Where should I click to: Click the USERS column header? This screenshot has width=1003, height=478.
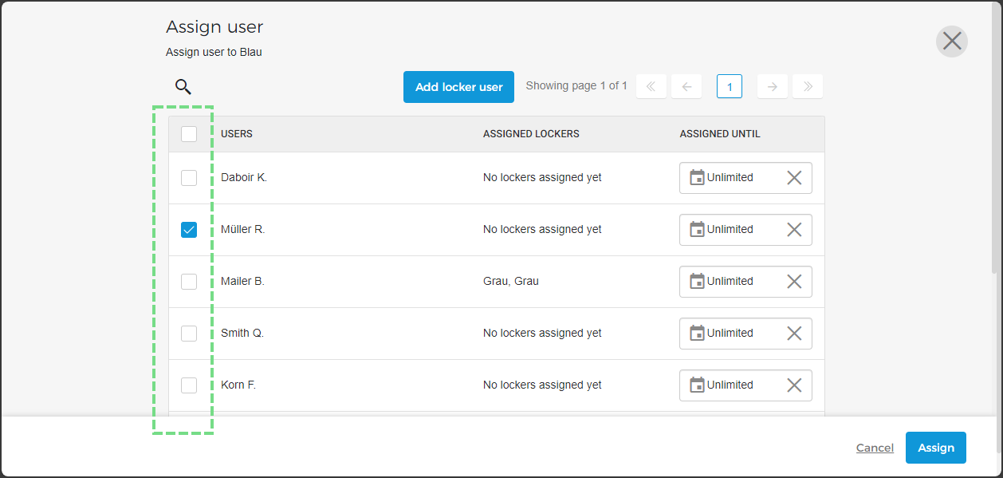point(237,134)
